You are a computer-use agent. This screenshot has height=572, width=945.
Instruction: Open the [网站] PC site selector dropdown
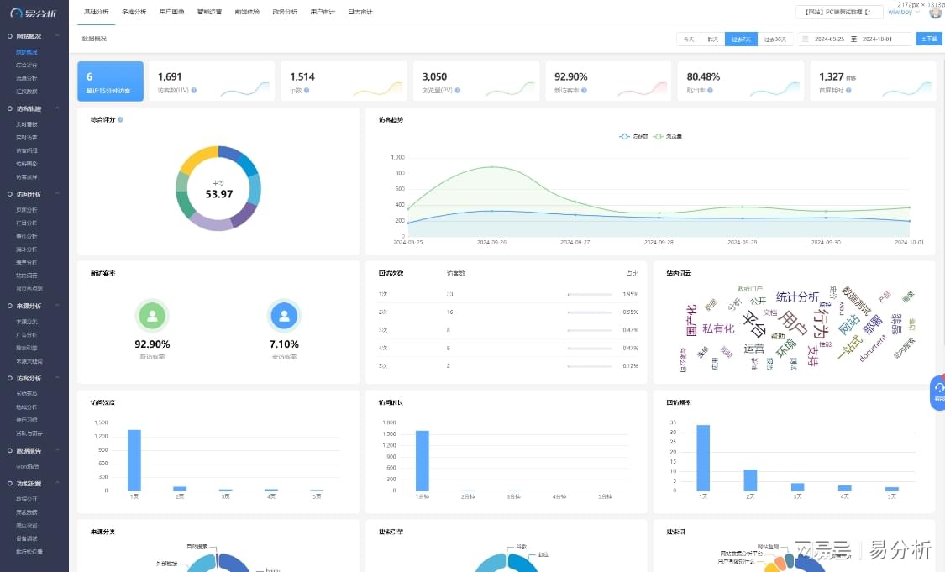tap(839, 12)
